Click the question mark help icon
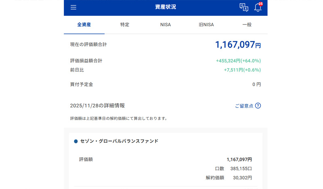The width and height of the screenshot is (323, 189). (x=258, y=106)
